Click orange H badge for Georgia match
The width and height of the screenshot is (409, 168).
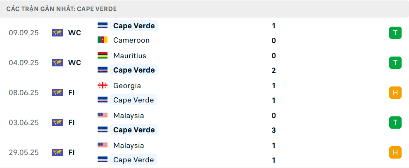click(395, 93)
